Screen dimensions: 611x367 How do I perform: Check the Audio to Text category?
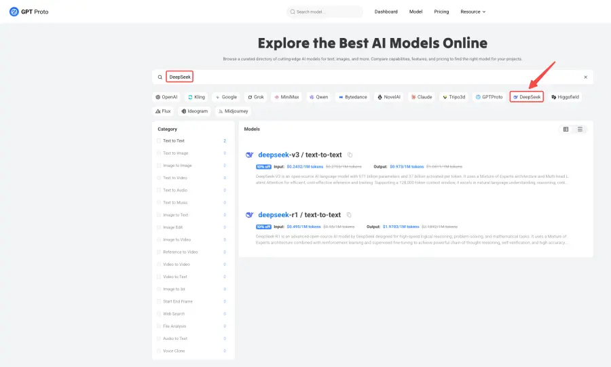(159, 339)
